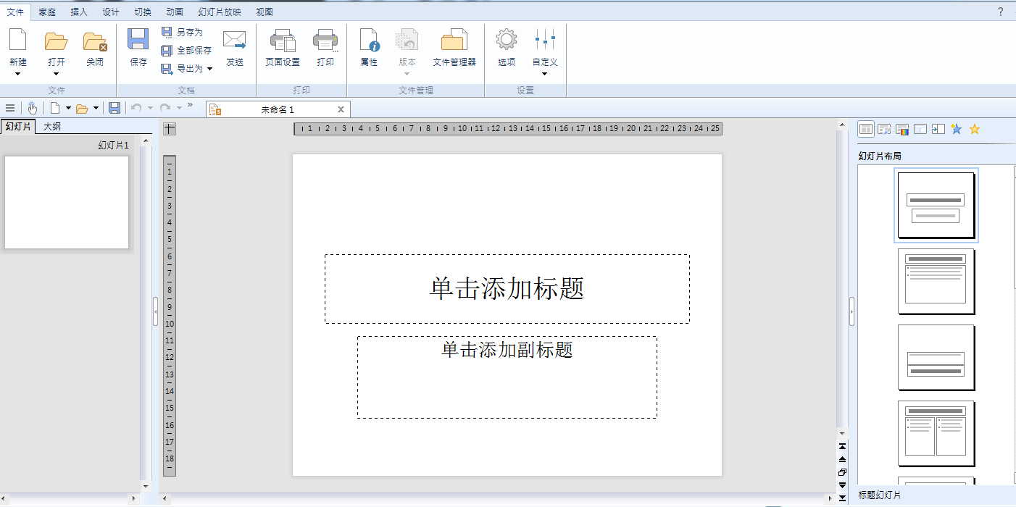The height and width of the screenshot is (507, 1016).
Task: Open color scheme sidebar icon
Action: [x=902, y=129]
